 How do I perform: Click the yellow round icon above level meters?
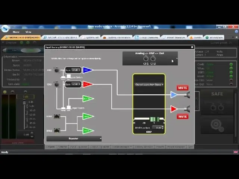(x=5, y=92)
